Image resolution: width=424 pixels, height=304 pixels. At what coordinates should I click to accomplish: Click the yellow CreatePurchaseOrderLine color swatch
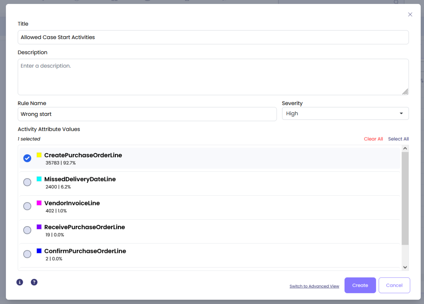[39, 155]
